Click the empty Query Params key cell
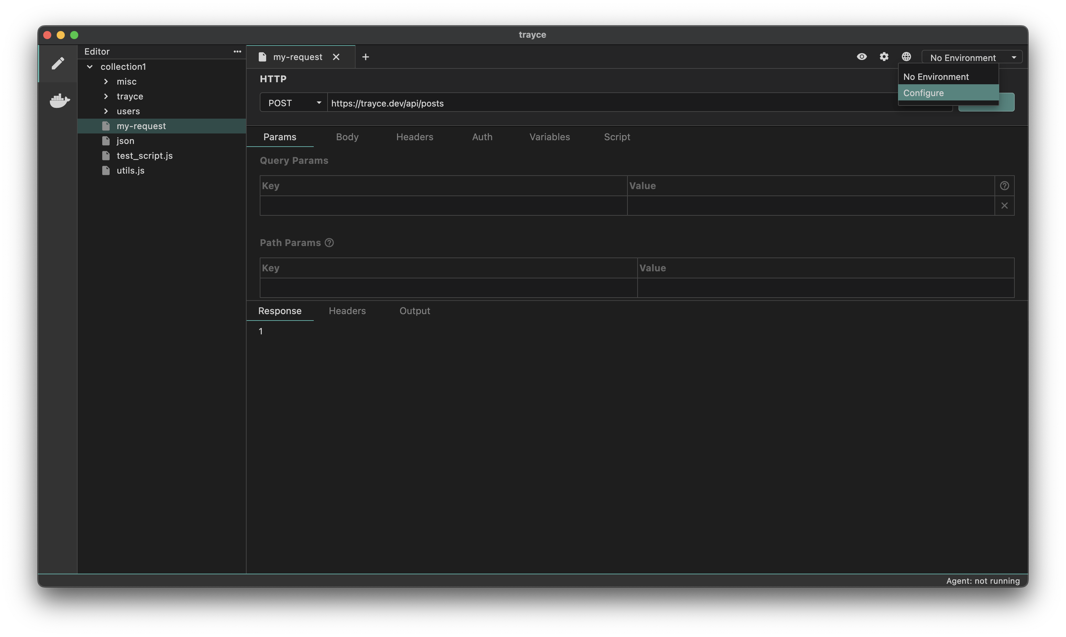The width and height of the screenshot is (1066, 637). 443,206
